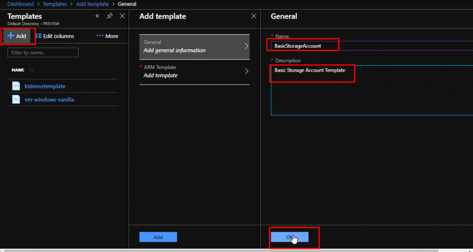Pin the Templates blade to dashboard
Image resolution: width=473 pixels, height=252 pixels.
point(109,16)
